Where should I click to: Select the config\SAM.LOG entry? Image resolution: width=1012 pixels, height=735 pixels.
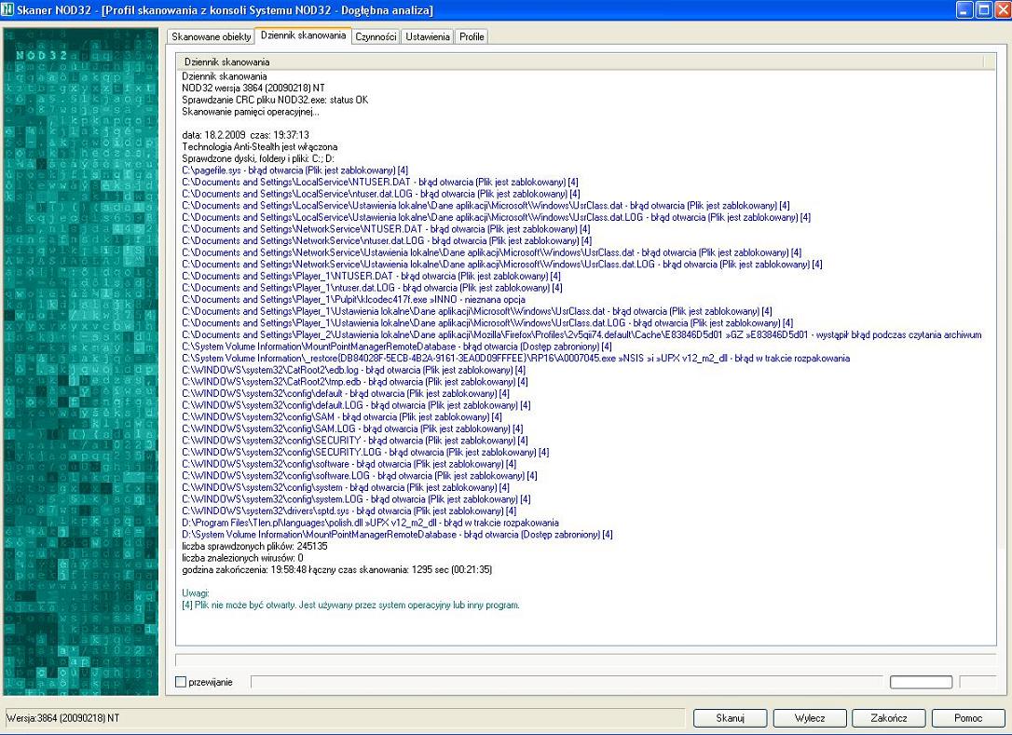pyautogui.click(x=352, y=429)
